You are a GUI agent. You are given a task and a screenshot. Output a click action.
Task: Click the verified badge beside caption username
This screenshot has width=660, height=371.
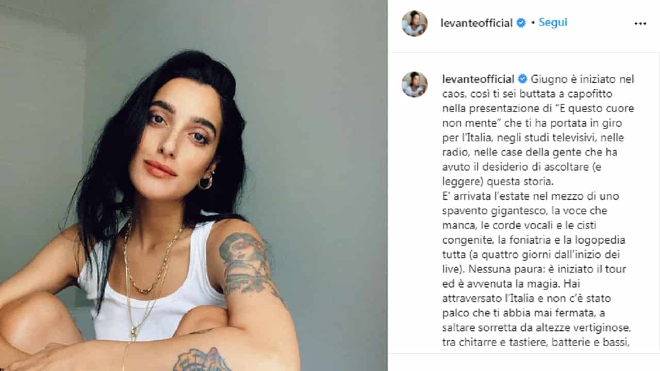(x=522, y=79)
